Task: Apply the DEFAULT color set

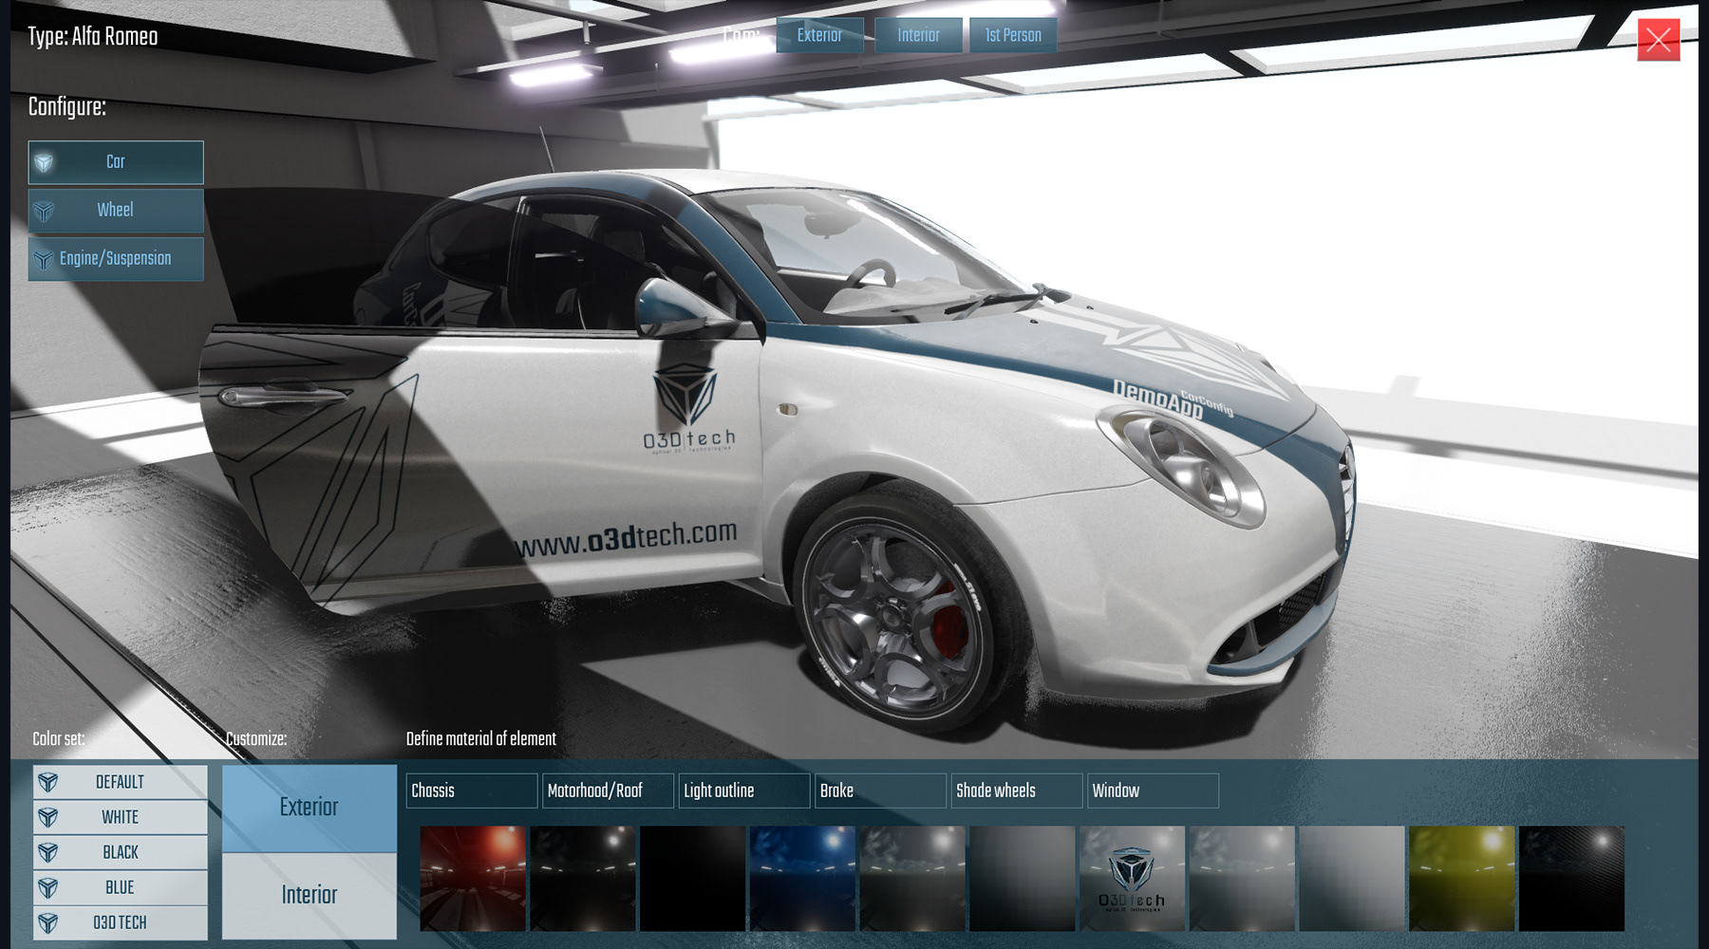Action: [121, 782]
